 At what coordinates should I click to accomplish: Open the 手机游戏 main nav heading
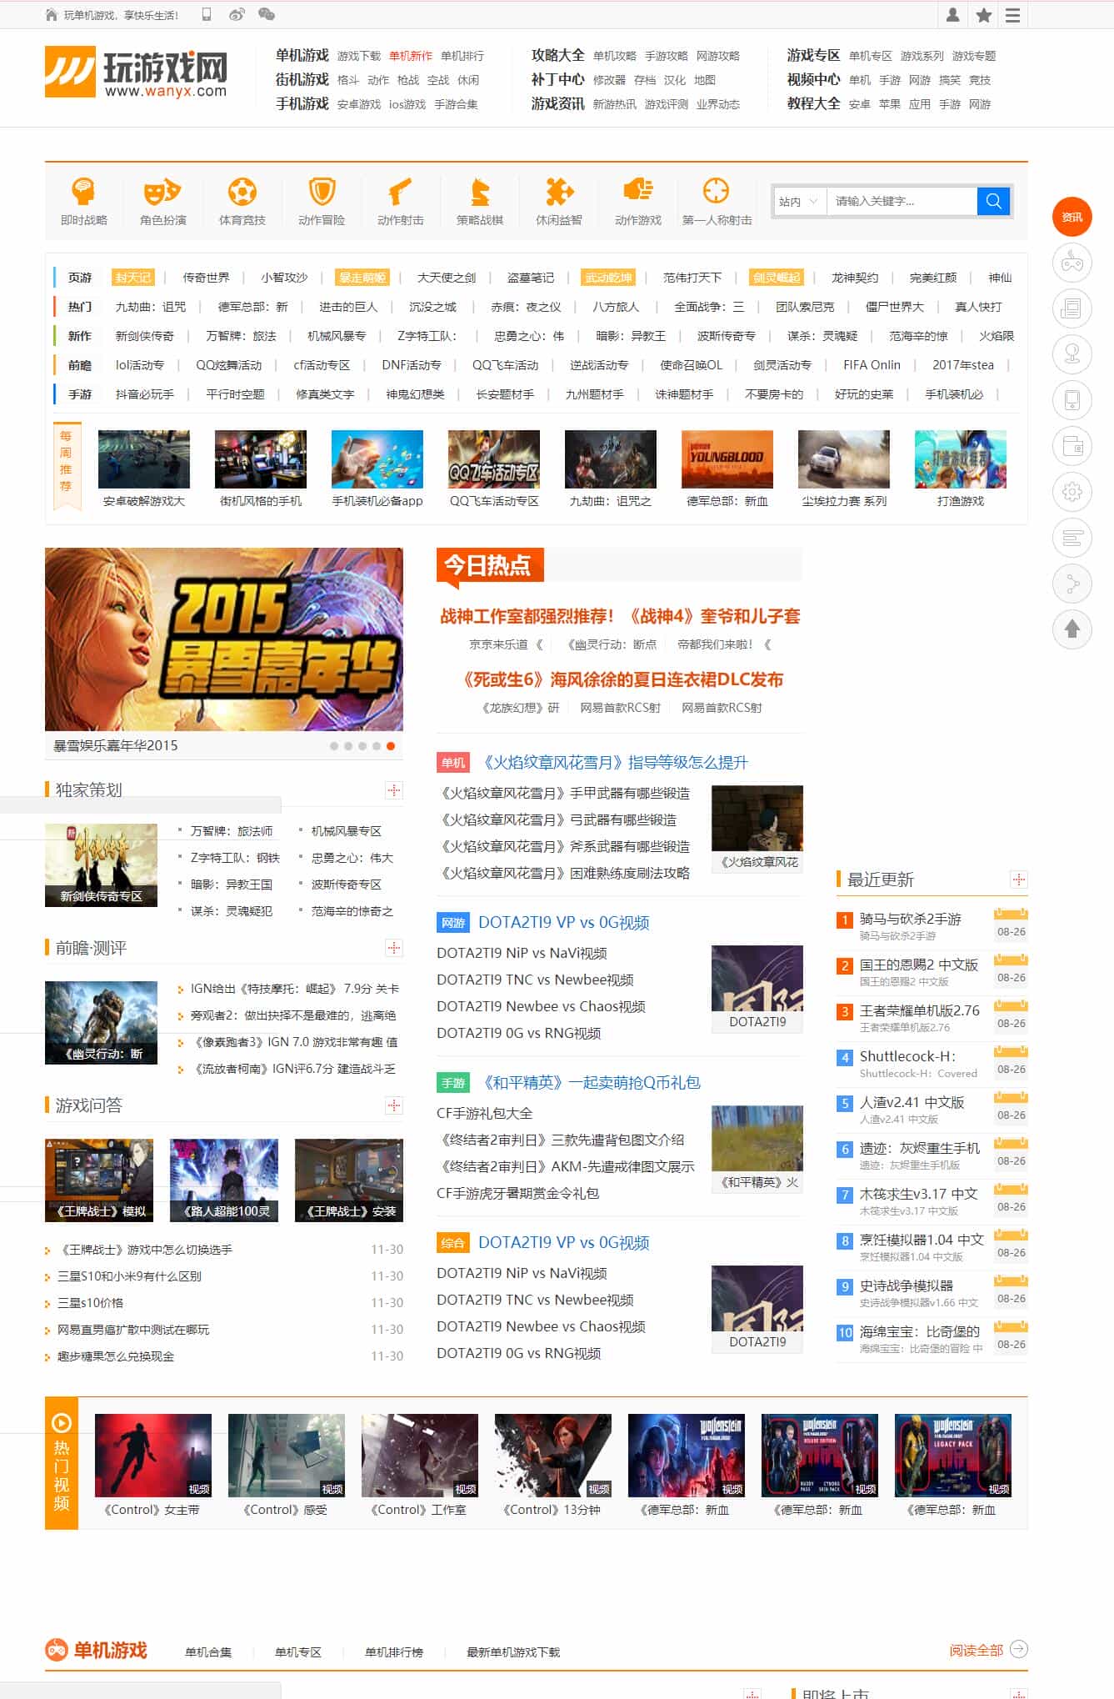click(x=302, y=103)
